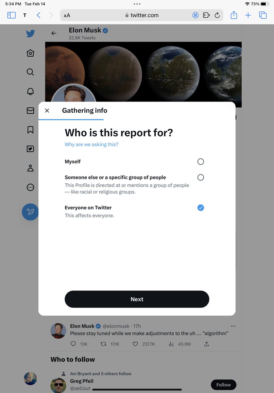
Task: Show the Safari tab overview
Action: [x=263, y=15]
